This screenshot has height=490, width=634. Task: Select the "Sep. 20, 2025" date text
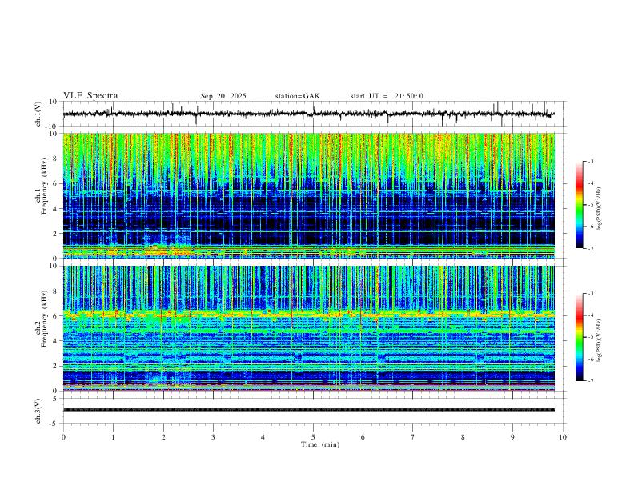pos(223,96)
